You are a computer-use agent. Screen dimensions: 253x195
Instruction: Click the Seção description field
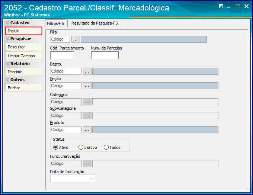click(x=156, y=86)
